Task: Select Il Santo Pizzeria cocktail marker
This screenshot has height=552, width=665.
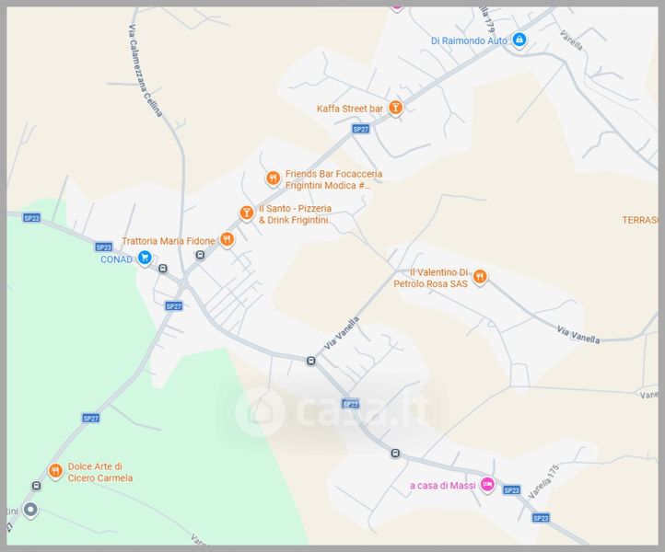Action: [247, 213]
